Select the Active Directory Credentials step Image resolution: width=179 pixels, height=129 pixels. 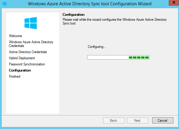tap(28, 52)
